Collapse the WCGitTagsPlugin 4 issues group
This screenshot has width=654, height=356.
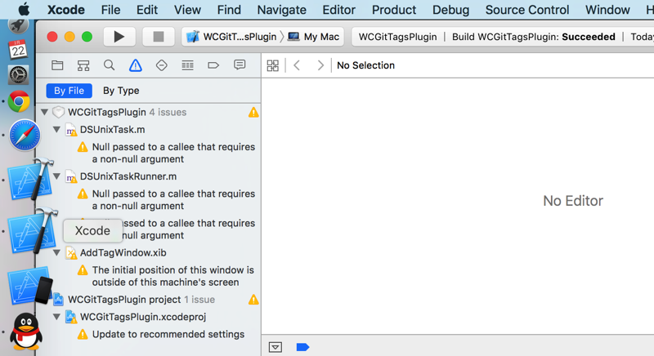[x=45, y=112]
